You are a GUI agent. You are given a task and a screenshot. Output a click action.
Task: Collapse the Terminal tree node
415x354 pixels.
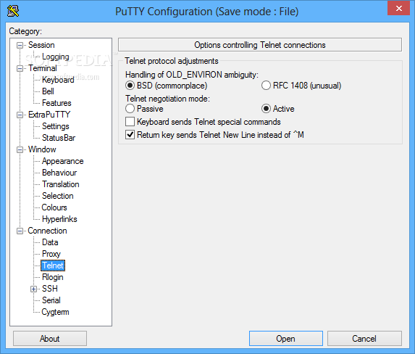[x=20, y=69]
